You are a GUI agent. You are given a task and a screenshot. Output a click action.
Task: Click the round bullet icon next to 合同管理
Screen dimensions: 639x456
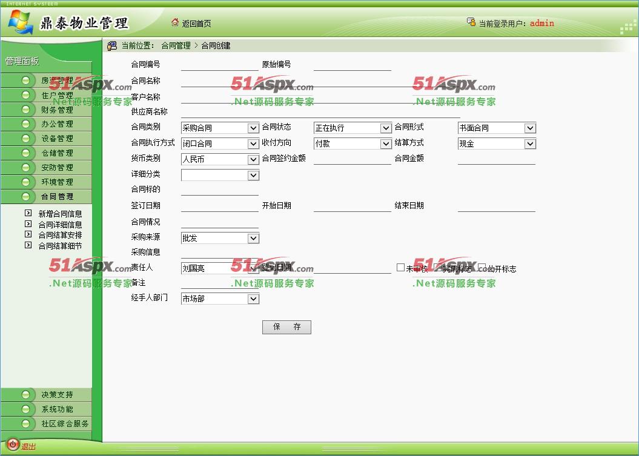point(25,196)
